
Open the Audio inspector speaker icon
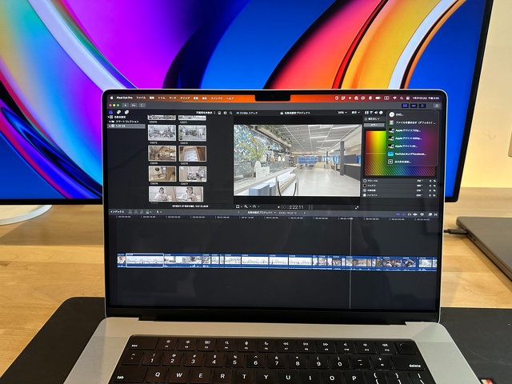click(376, 112)
